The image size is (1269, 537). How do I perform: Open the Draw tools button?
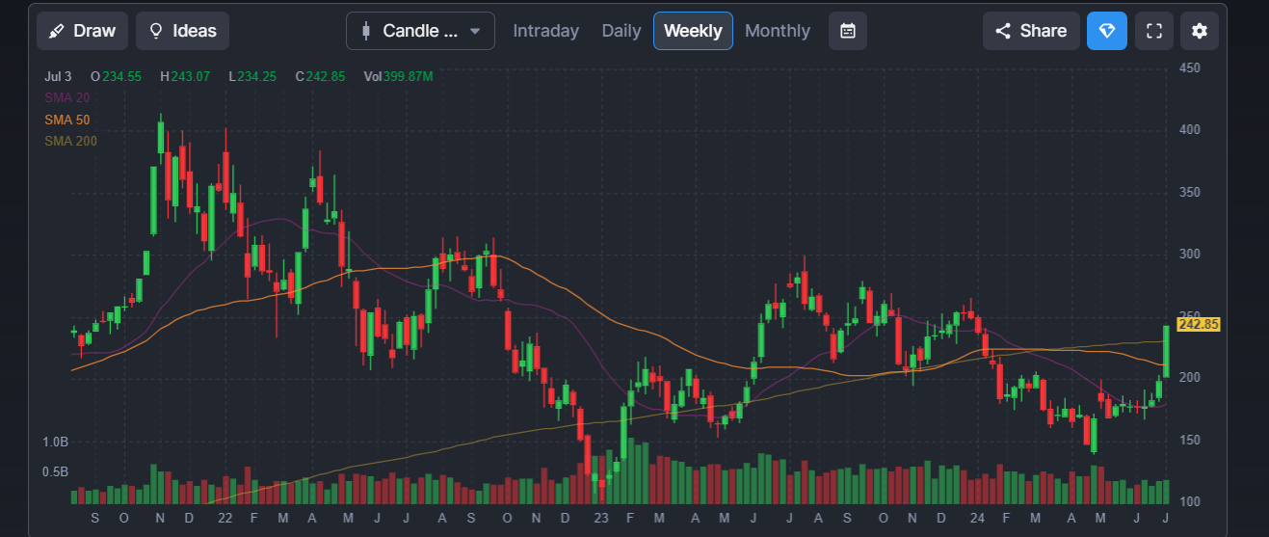click(x=82, y=31)
